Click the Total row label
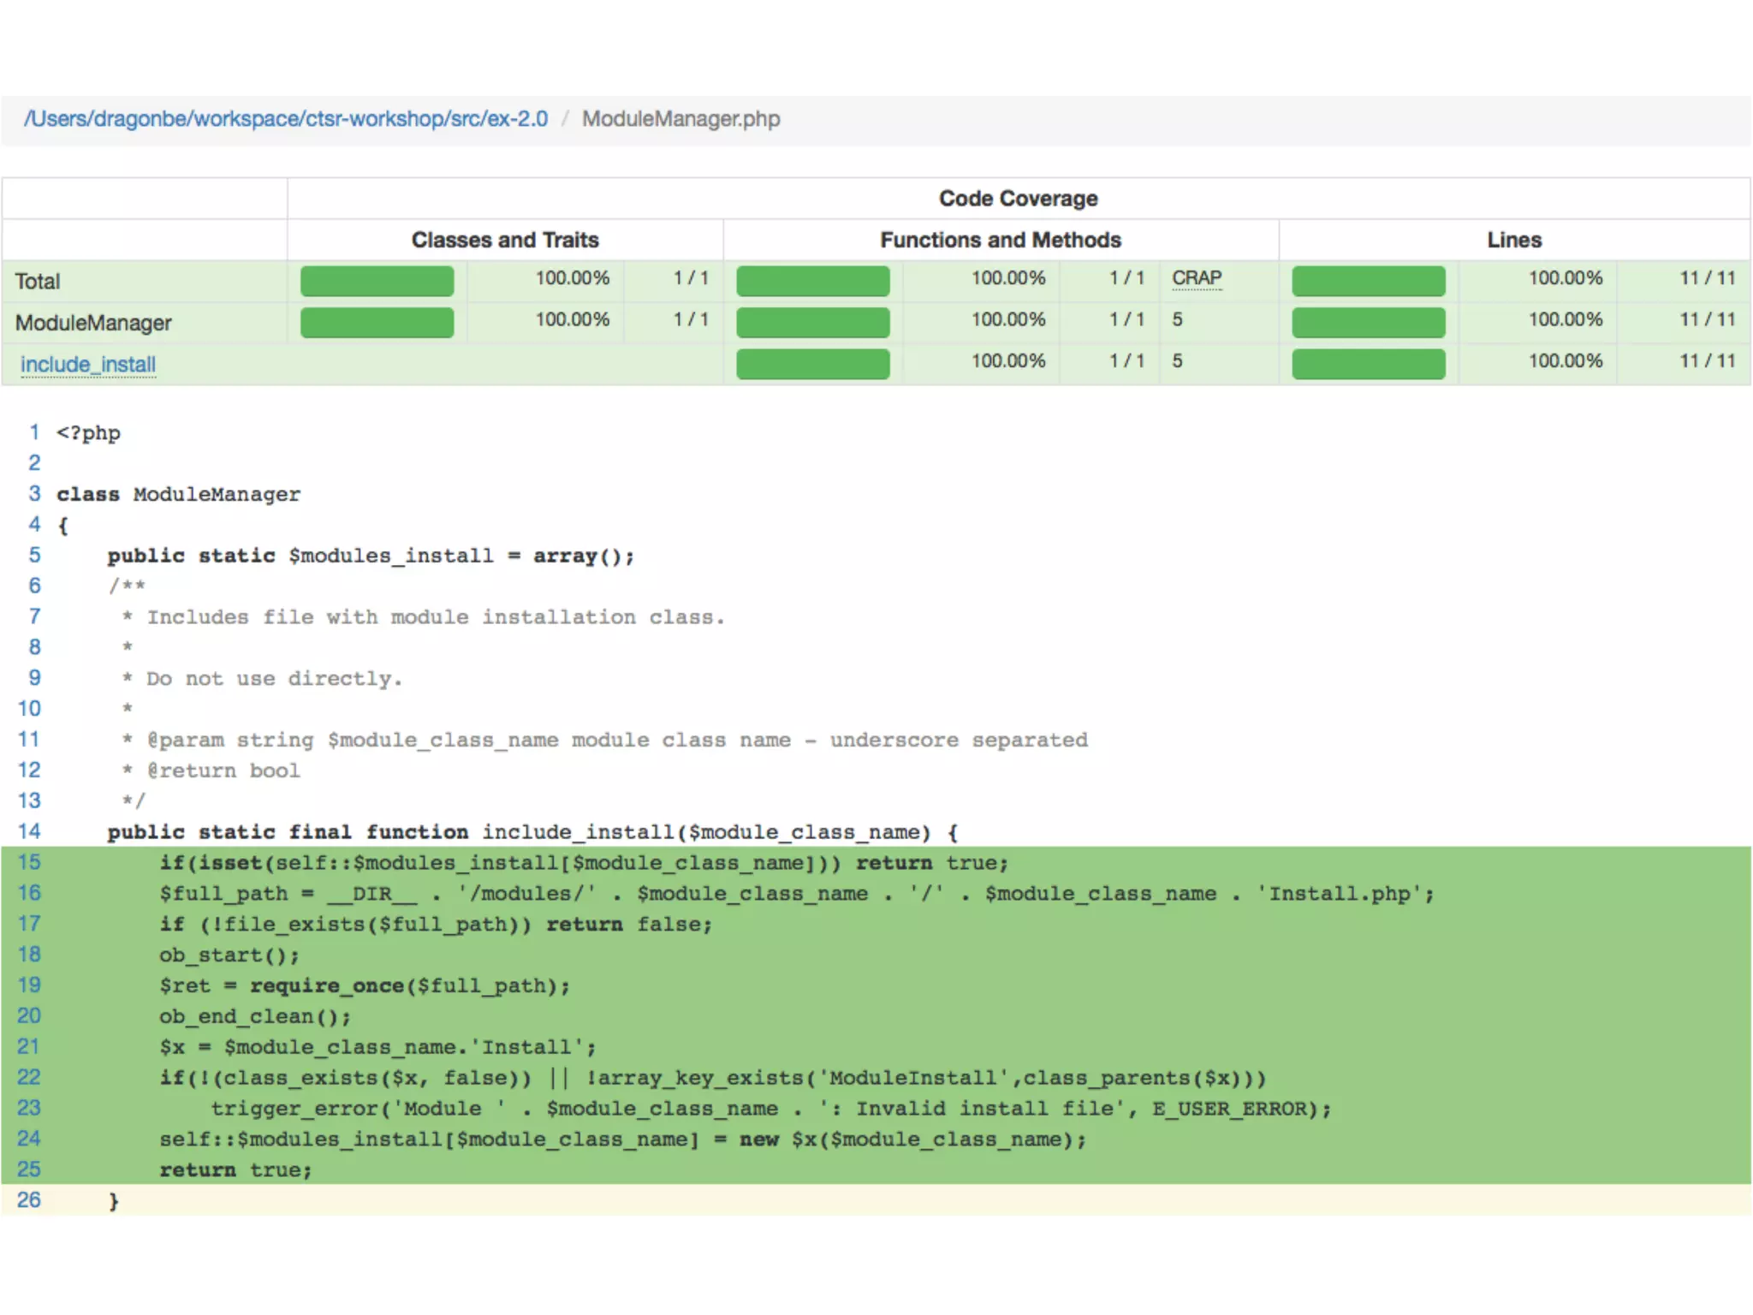The image size is (1753, 1315). point(38,282)
